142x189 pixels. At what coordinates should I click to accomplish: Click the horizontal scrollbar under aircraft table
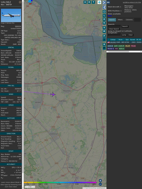(124, 52)
